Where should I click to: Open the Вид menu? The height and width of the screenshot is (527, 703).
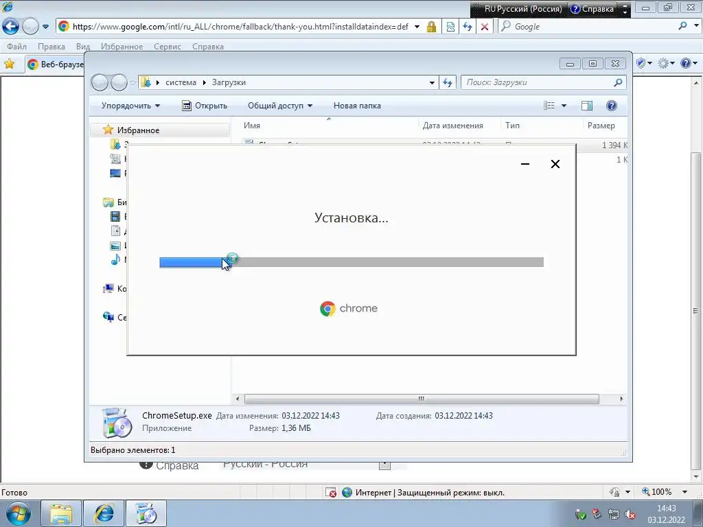coord(83,47)
